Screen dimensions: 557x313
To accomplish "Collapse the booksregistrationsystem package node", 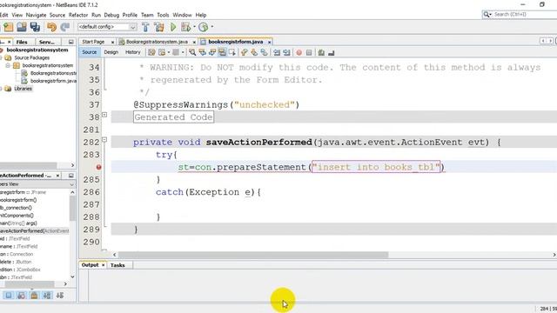I will tap(8, 66).
